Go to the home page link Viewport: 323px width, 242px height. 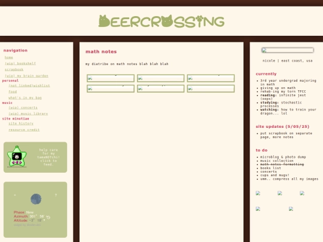click(x=9, y=57)
